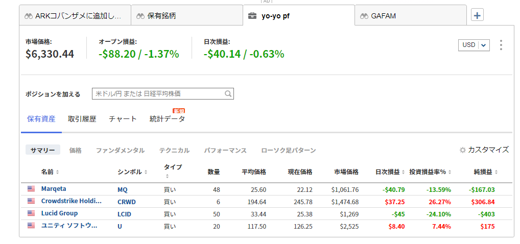Open the Marqeta stock link
Screen dimensions: 520x244
click(x=54, y=189)
